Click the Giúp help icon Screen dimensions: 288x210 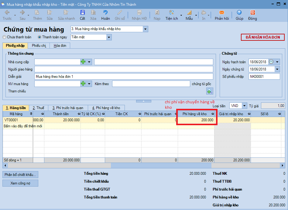[x=239, y=12]
